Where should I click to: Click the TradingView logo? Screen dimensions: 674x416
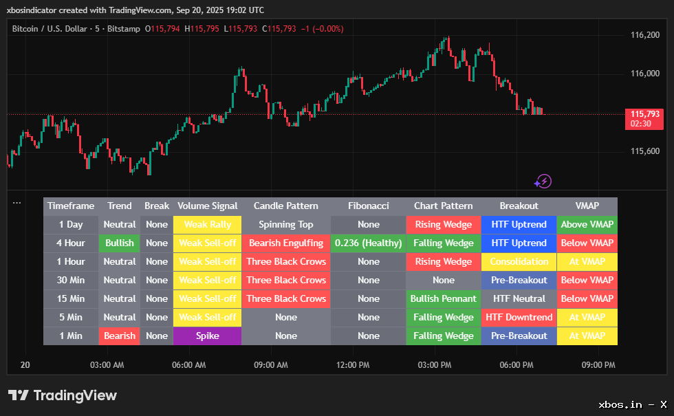pos(63,395)
